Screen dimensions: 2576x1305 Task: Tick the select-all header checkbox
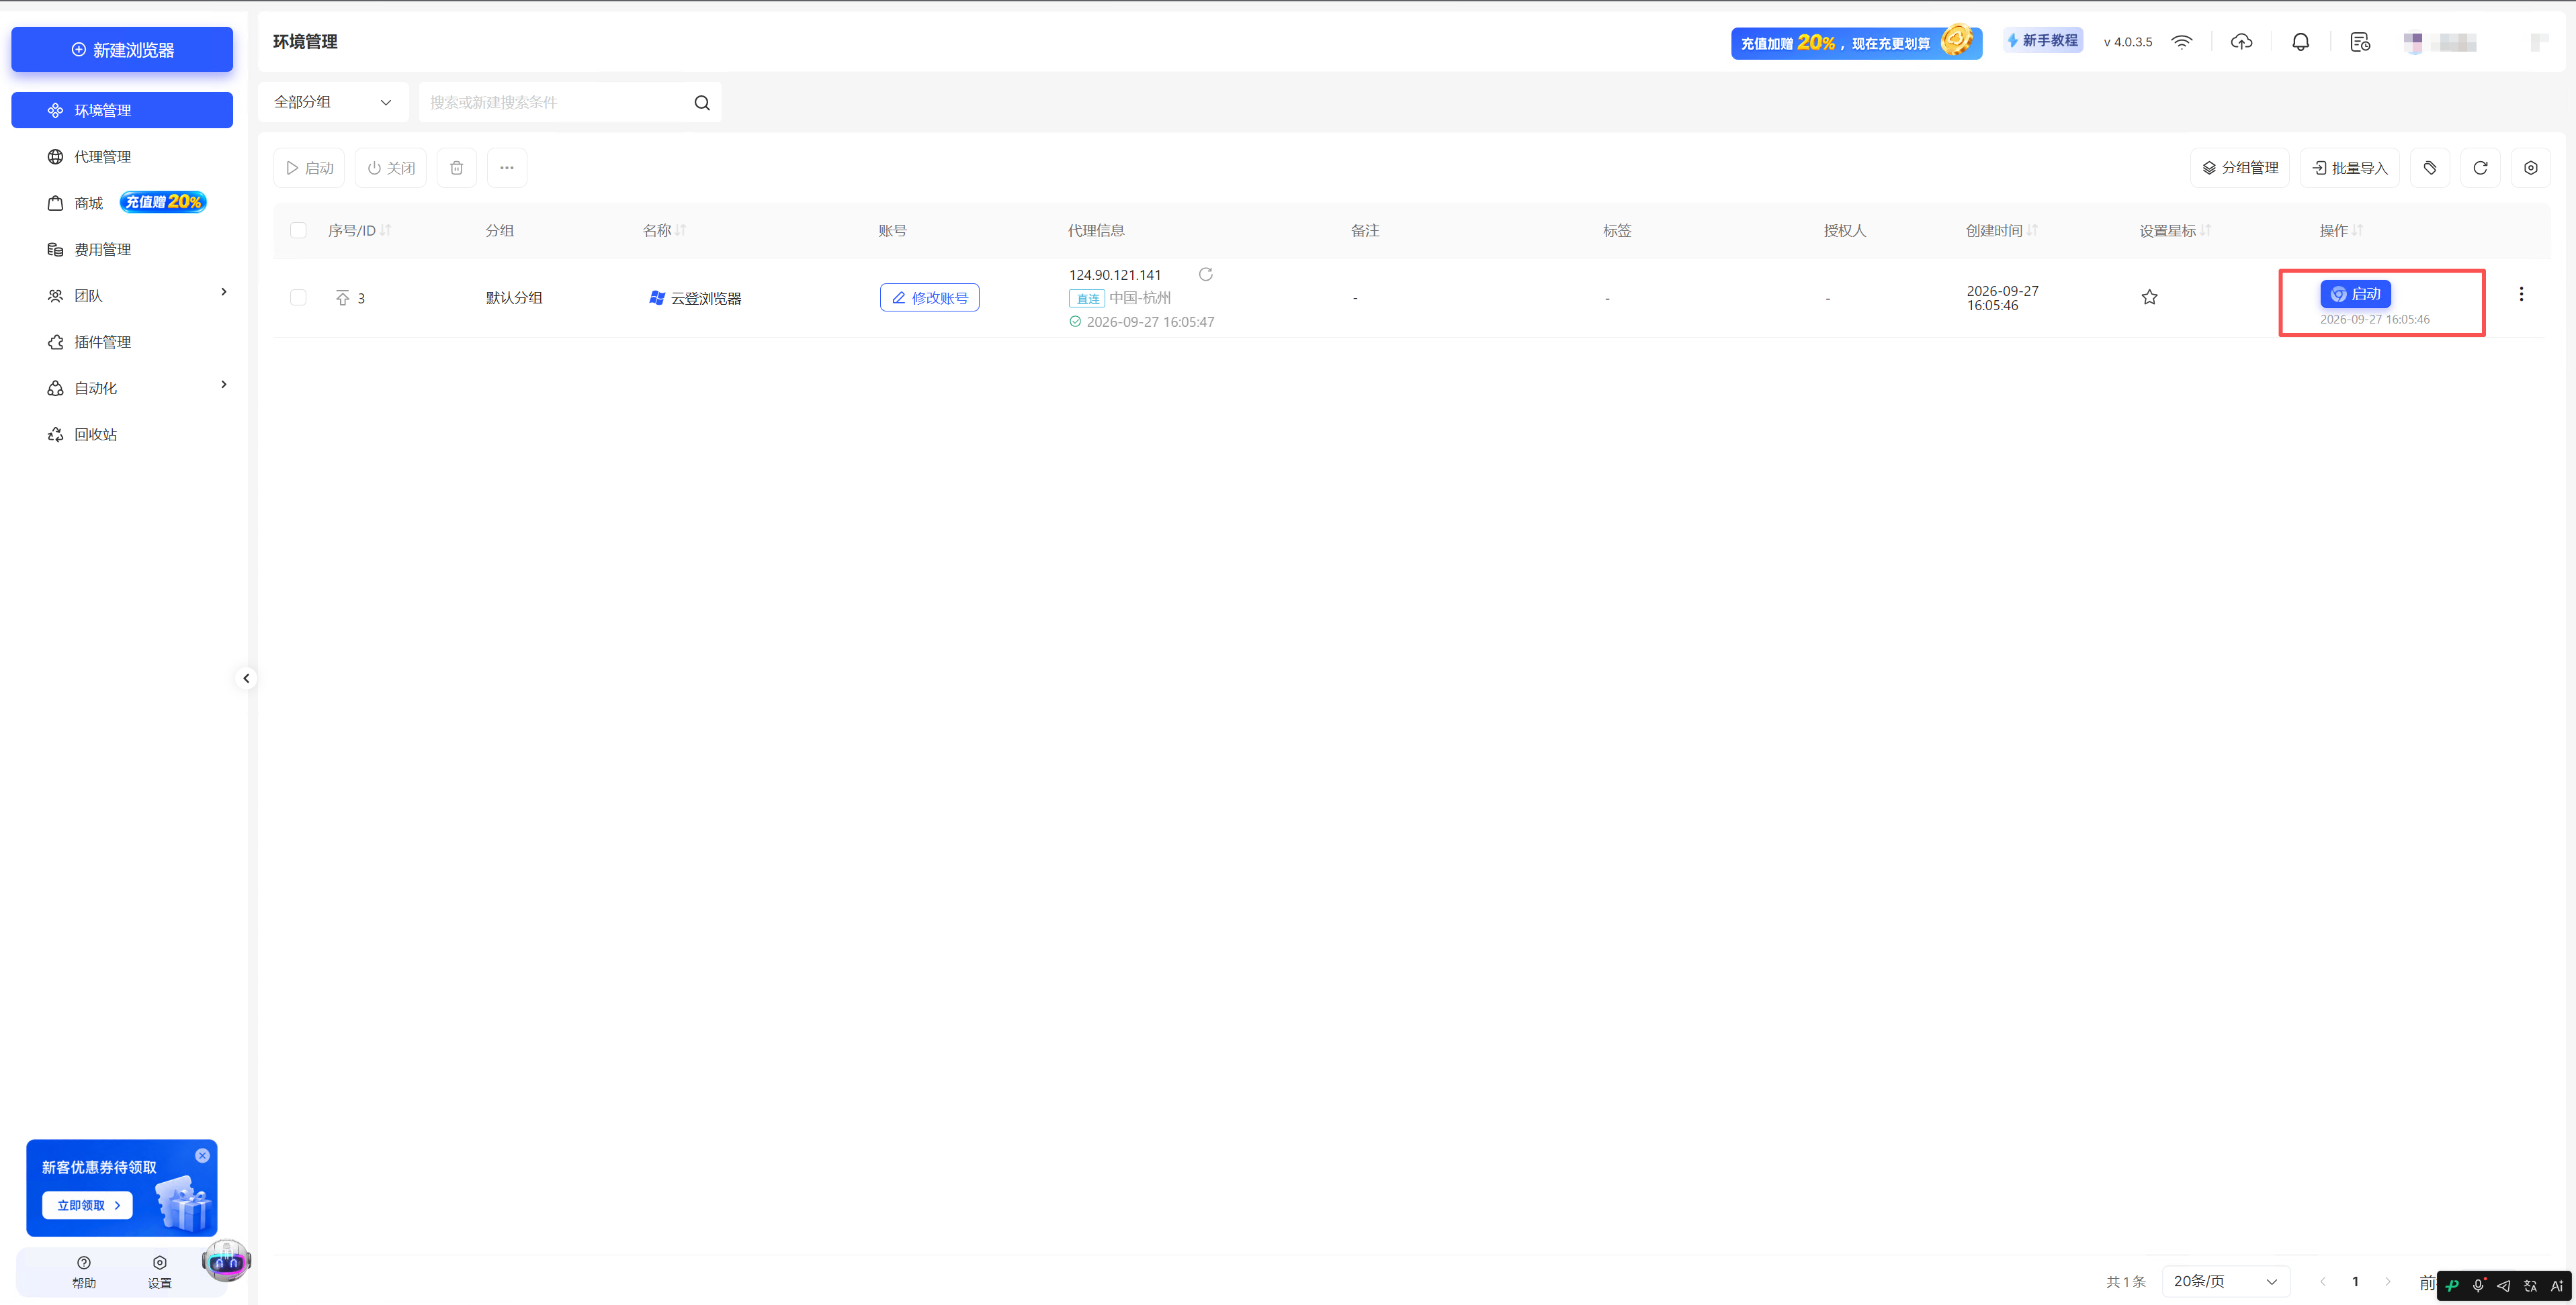298,231
